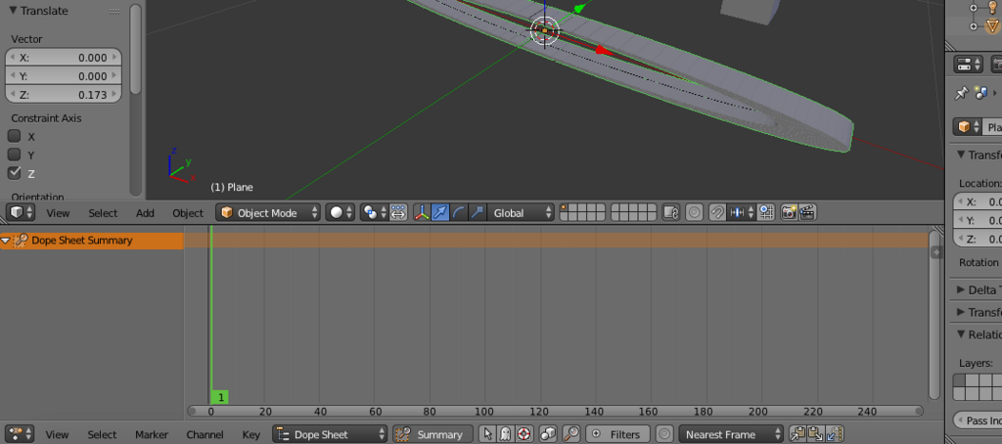This screenshot has width=1002, height=444.
Task: Collapse the Translate operator panel
Action: (x=12, y=11)
